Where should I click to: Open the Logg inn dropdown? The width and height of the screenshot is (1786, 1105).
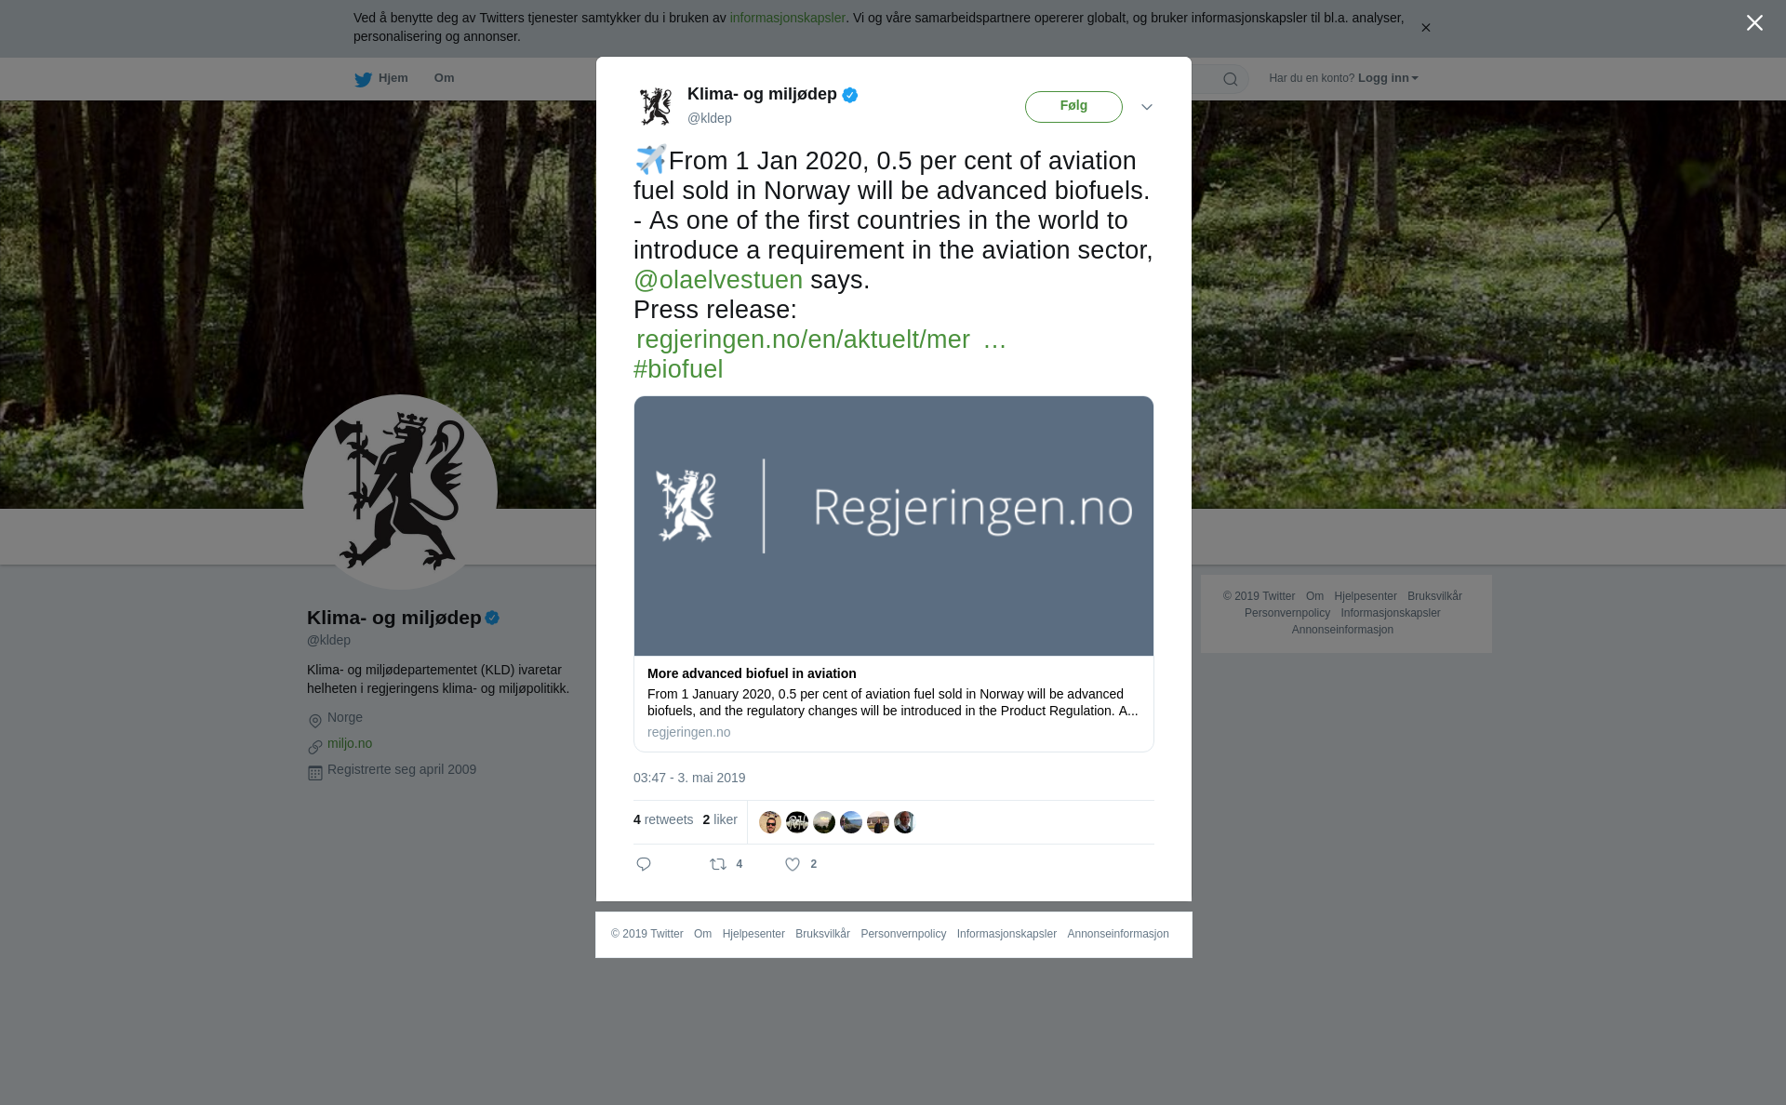(1387, 78)
